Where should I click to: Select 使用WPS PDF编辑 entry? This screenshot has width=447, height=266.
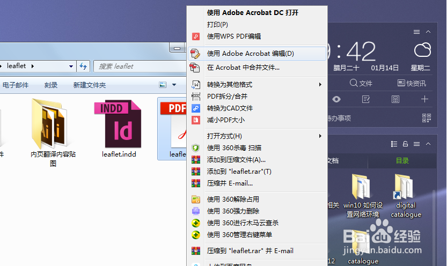[234, 36]
